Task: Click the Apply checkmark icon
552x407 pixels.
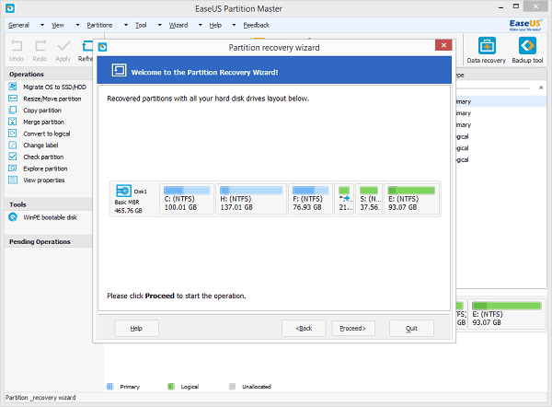Action: pos(63,46)
